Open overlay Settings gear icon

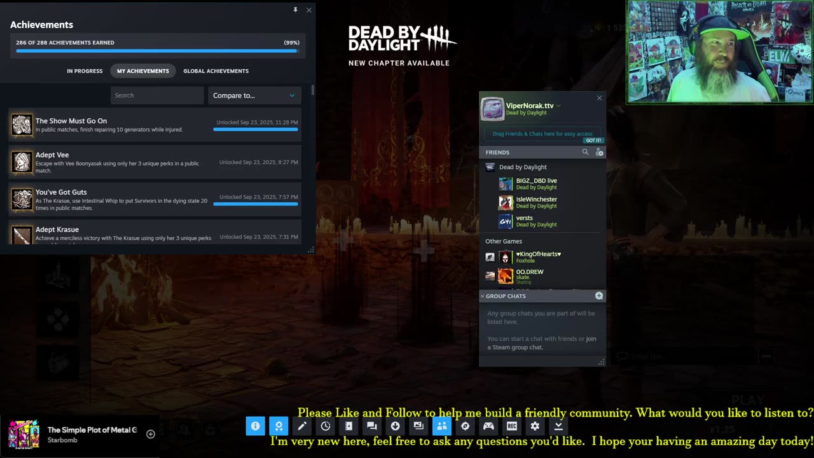535,426
